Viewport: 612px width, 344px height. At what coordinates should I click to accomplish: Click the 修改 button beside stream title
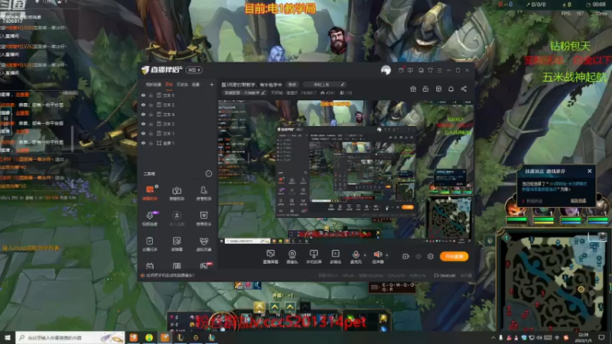[292, 85]
